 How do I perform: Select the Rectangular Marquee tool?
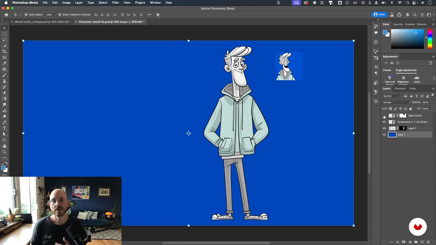[4, 34]
